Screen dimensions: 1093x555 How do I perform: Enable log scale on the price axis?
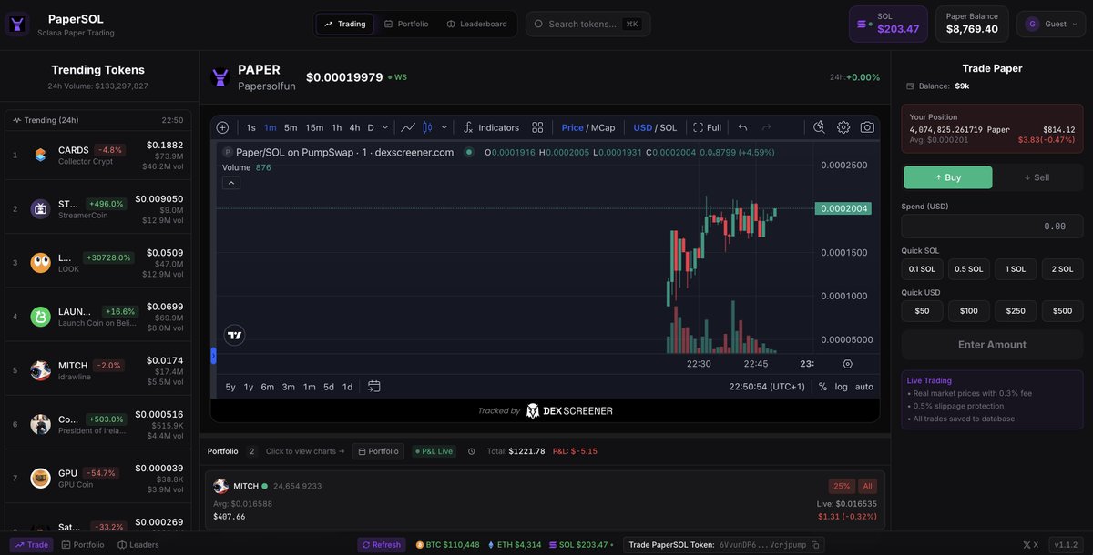pyautogui.click(x=840, y=386)
